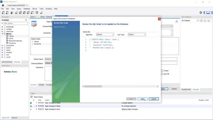Switch to the Query 1 tab
The width and height of the screenshot is (213, 120).
coord(33,17)
